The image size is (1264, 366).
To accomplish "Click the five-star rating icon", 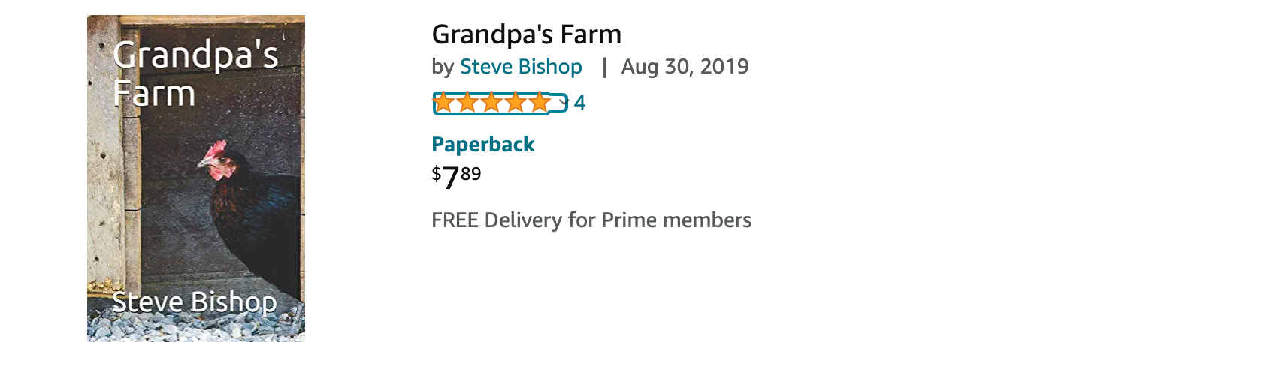I will [x=492, y=103].
